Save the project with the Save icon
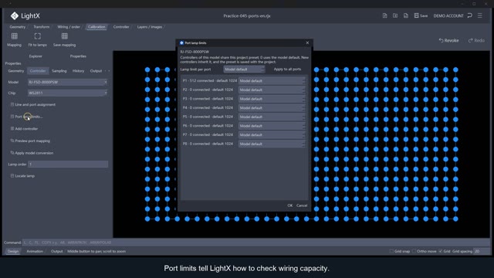This screenshot has height=278, width=494. click(417, 15)
